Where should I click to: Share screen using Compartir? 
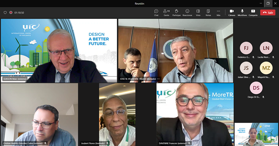pyautogui.click(x=253, y=12)
